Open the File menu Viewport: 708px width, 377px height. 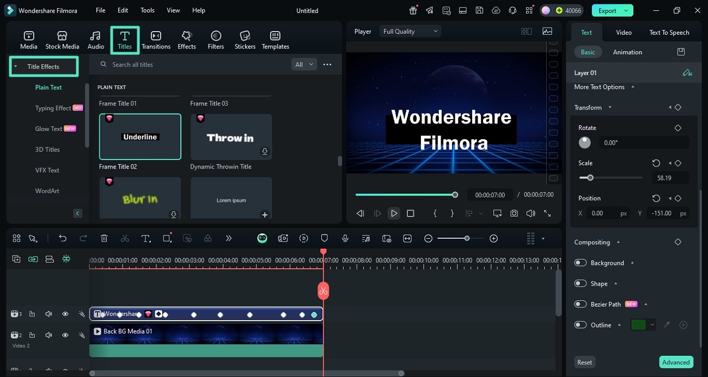101,10
